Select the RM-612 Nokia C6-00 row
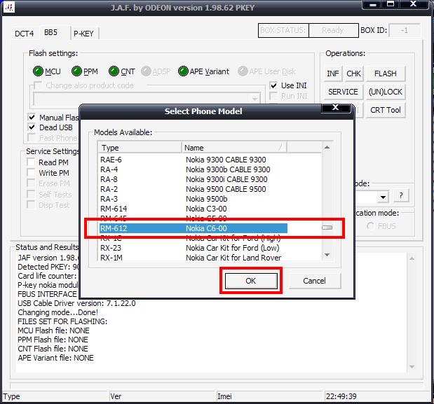Screen dimensions: 434x404 point(194,228)
